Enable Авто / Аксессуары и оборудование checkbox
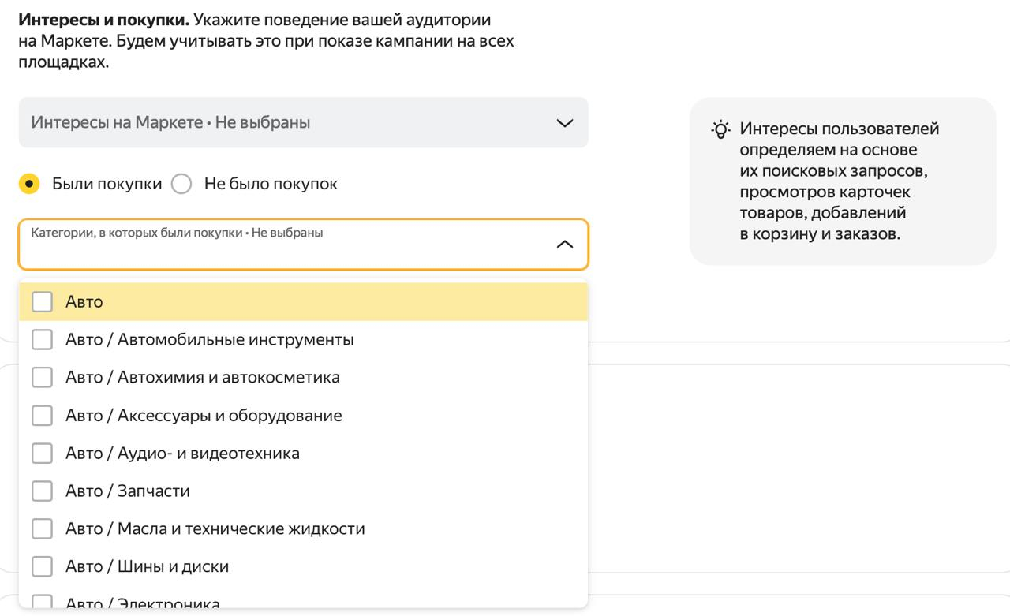This screenshot has width=1010, height=616. click(x=42, y=416)
